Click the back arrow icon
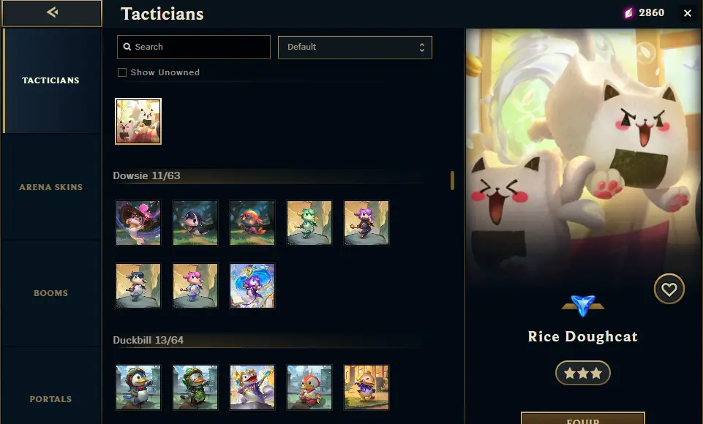The image size is (703, 424). point(53,12)
